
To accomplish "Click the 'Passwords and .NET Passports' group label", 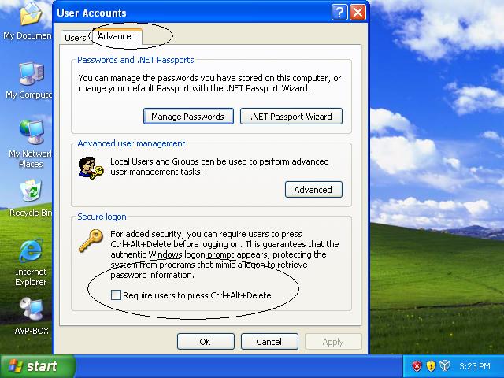I will coord(135,60).
